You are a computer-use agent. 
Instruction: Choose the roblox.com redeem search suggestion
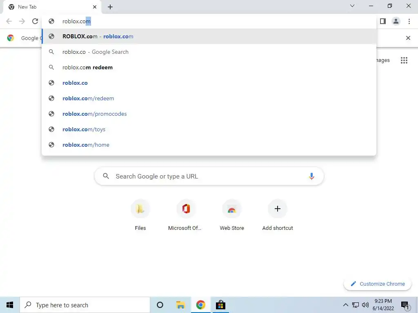coord(209,67)
